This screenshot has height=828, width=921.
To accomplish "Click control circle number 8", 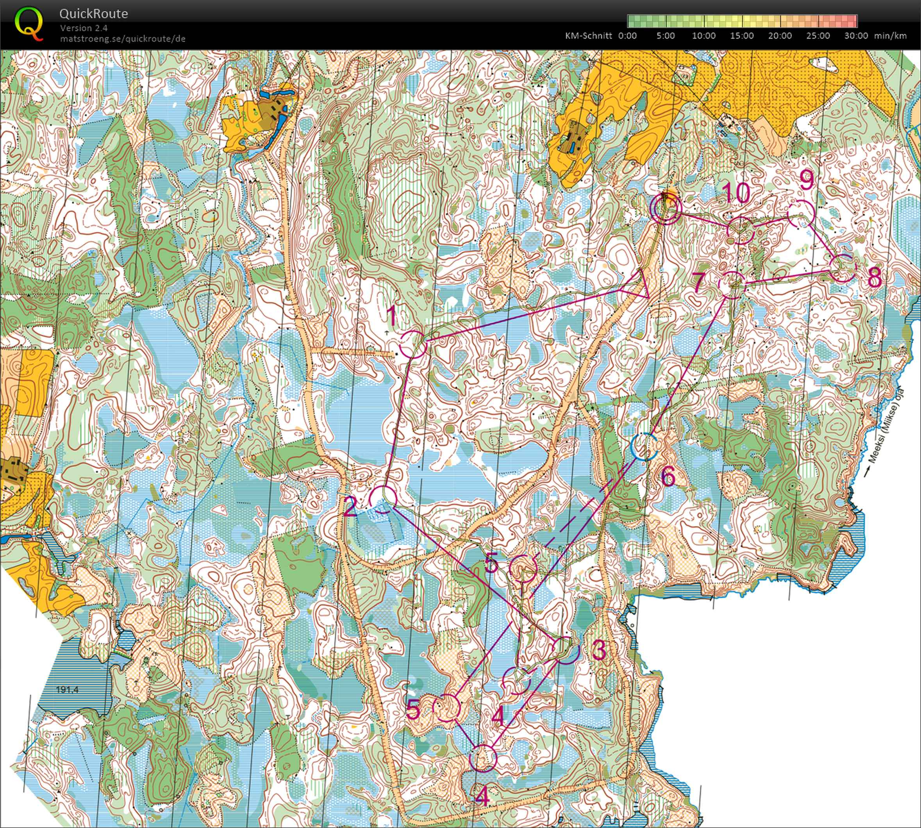I will pyautogui.click(x=843, y=268).
